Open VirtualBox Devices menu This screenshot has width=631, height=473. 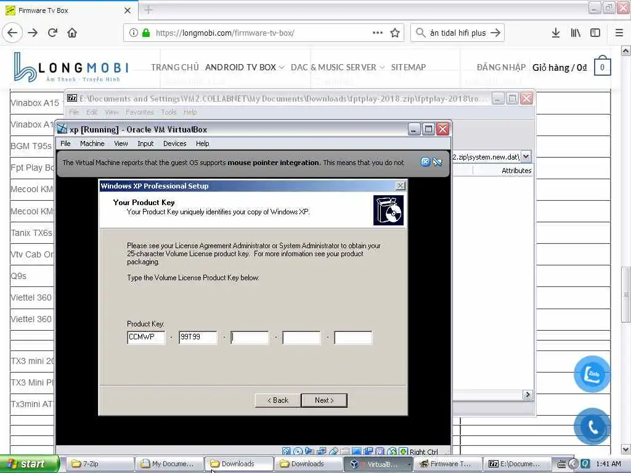pos(174,144)
